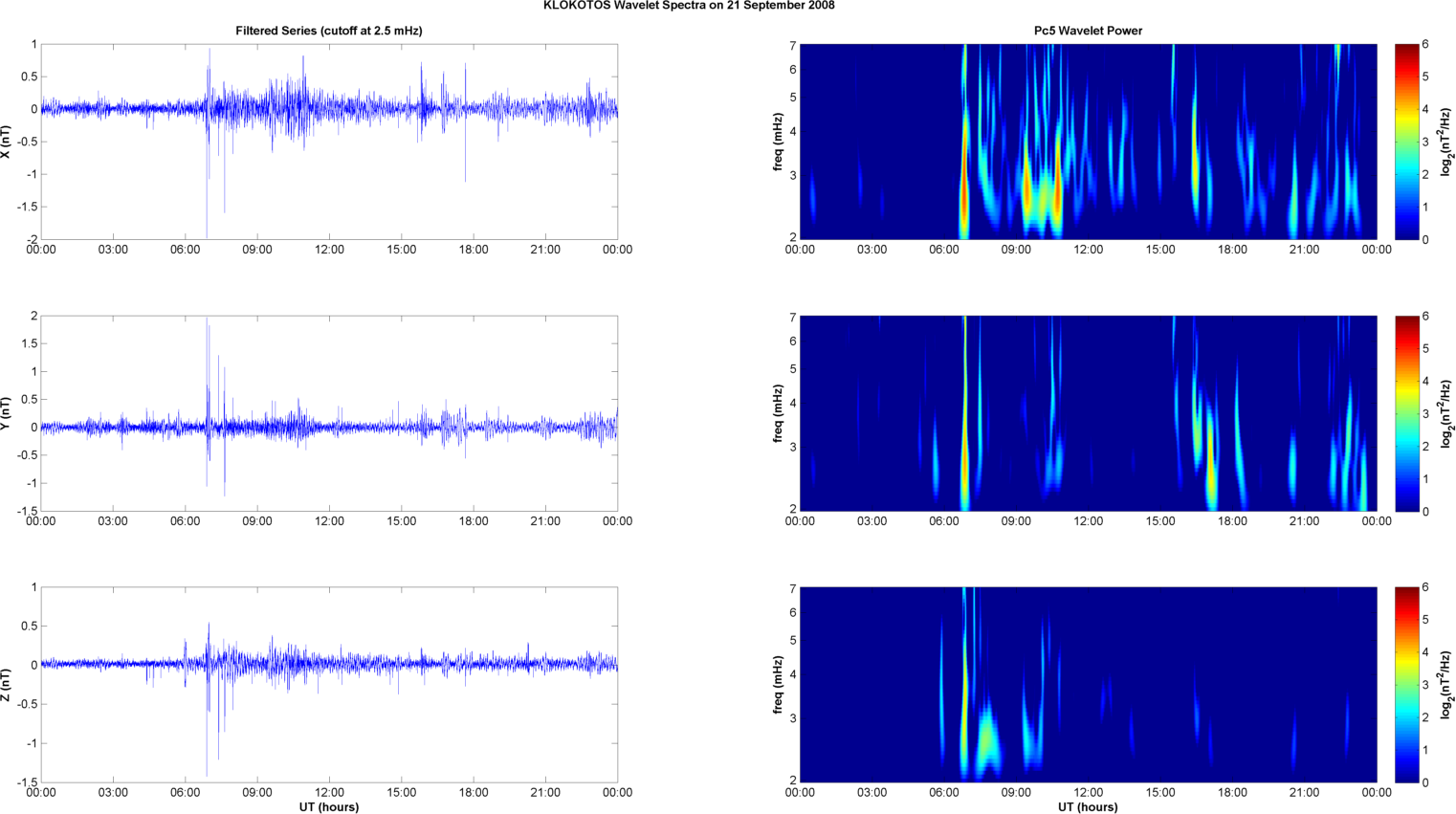Select the 'Z (nT)' axis label
The width and height of the screenshot is (1456, 814).
click(x=6, y=685)
